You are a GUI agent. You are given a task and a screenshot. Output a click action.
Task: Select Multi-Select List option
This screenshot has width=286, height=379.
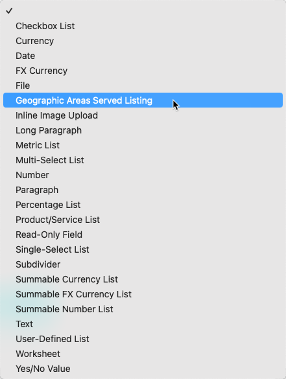coord(143,160)
